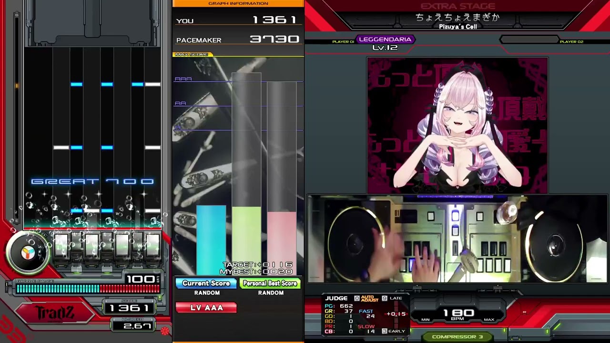Click the MIN label in BPM panel

point(426,320)
